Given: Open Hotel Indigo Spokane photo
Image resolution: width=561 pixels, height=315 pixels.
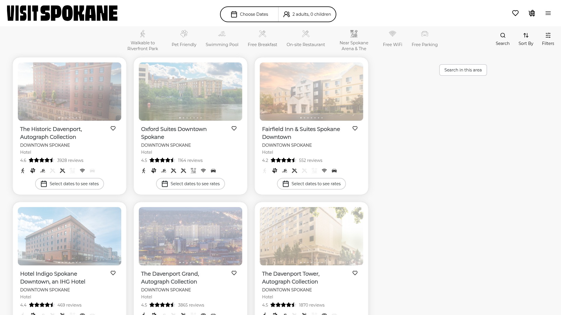Looking at the screenshot, I should point(70,236).
